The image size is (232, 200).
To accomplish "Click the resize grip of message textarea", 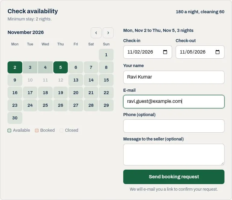I will click(x=223, y=163).
